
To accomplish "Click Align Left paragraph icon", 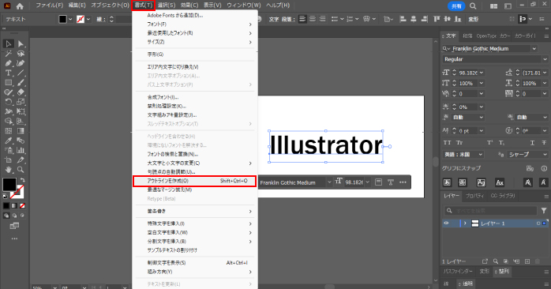I will (x=302, y=19).
